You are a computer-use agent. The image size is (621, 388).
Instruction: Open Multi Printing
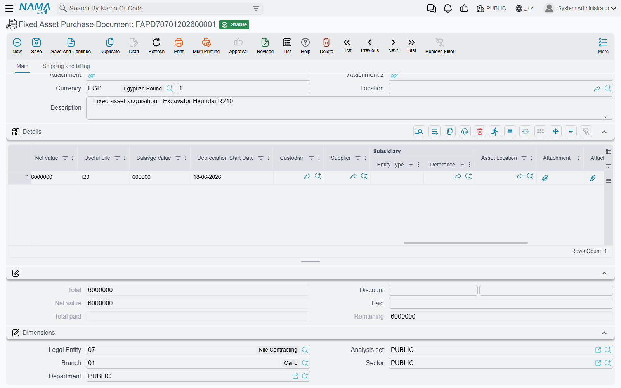[x=206, y=45]
